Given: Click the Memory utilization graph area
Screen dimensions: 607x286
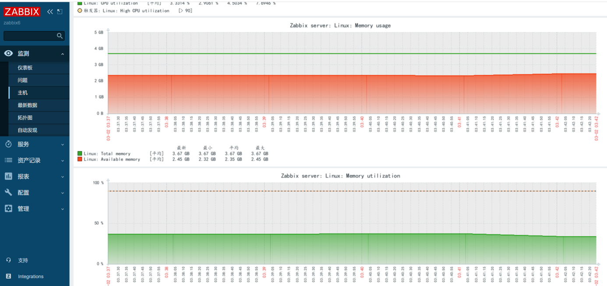Looking at the screenshot, I should tap(352, 223).
